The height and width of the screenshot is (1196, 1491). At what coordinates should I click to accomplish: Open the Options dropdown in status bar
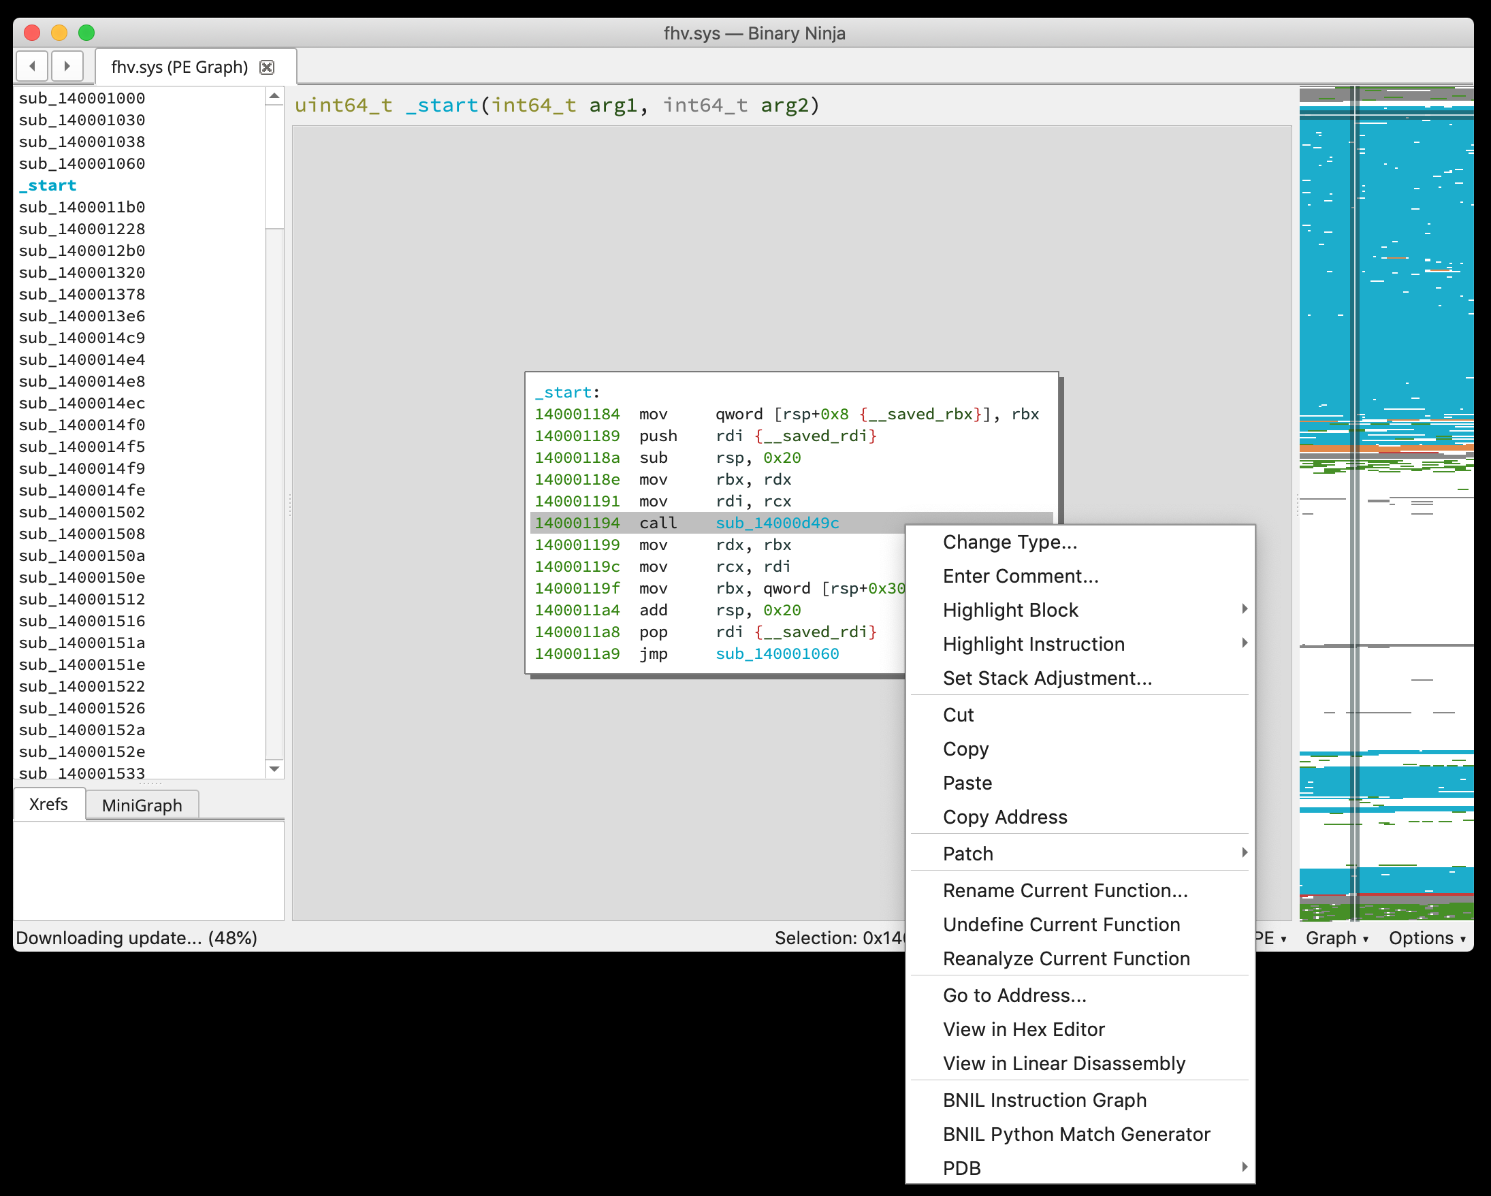click(x=1427, y=937)
